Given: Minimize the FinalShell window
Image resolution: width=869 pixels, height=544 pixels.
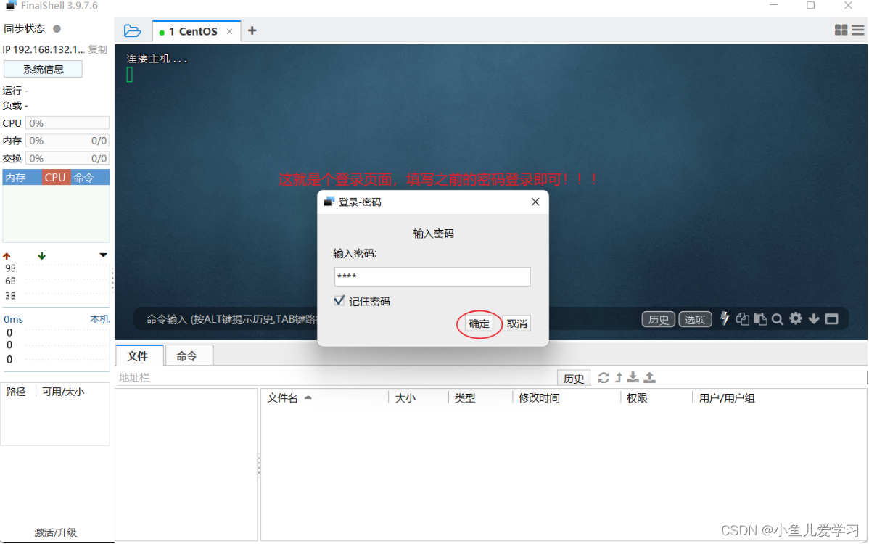Looking at the screenshot, I should pyautogui.click(x=774, y=5).
